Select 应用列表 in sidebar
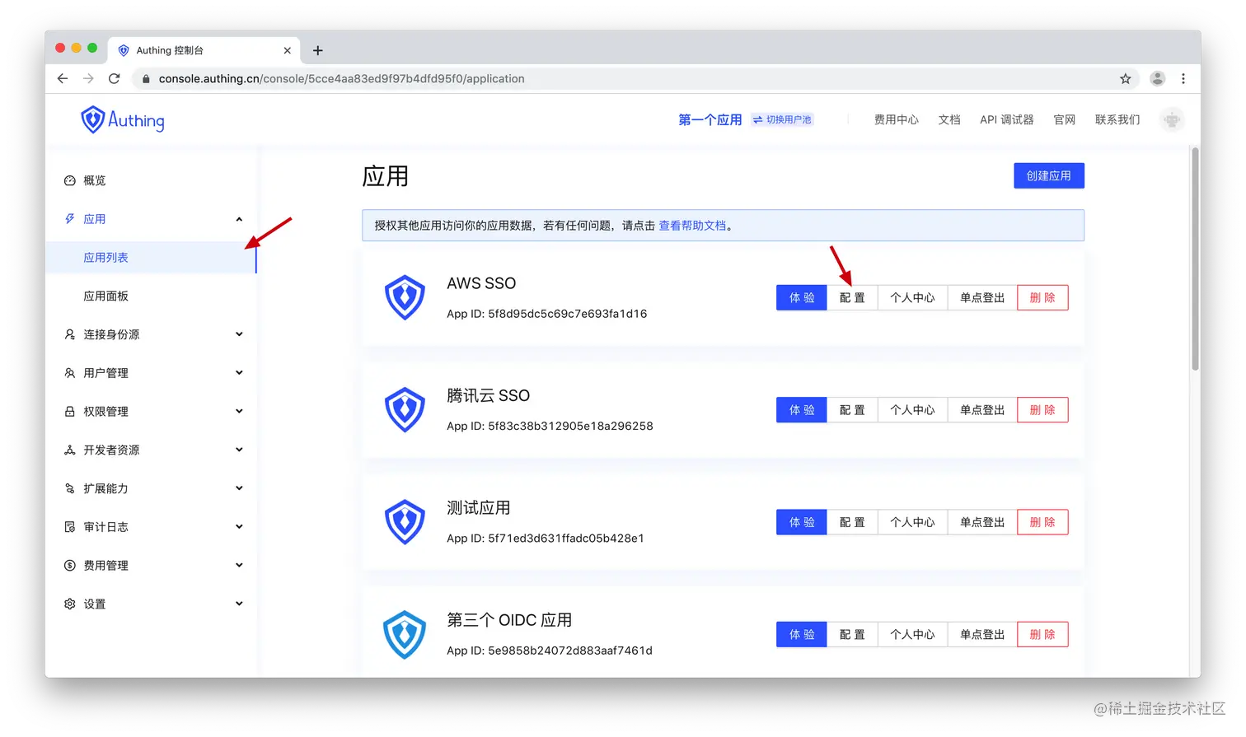 point(151,258)
